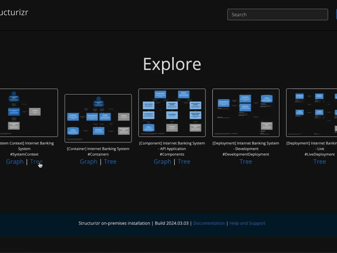
Task: Open Tree link under Development Deployment diagram
Action: click(246, 161)
